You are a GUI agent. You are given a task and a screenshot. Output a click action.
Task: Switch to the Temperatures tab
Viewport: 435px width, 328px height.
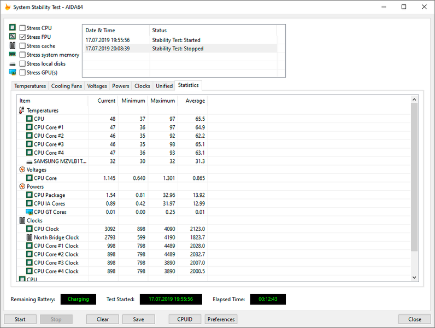point(30,86)
